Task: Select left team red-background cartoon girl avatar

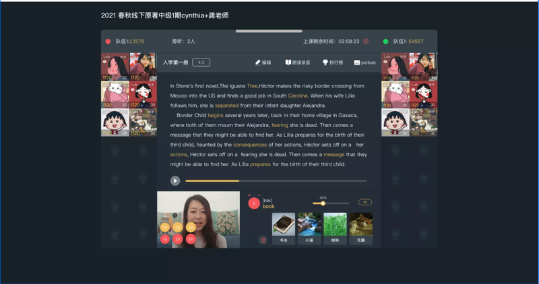Action: coord(143,94)
